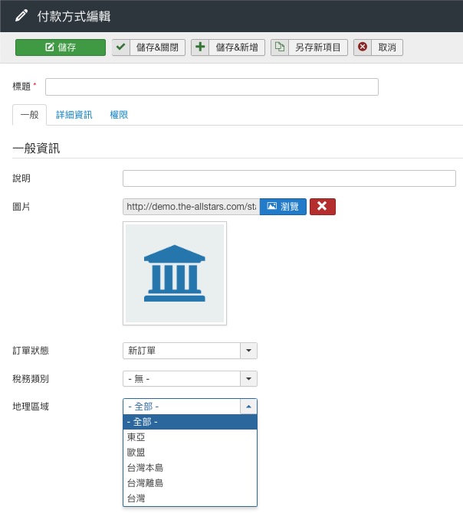Viewport: 463px width, 513px height.
Task: Click the pencil icon in the header
Action: [21, 15]
